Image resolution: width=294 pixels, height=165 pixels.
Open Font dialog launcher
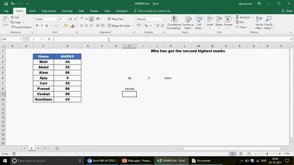77,33
